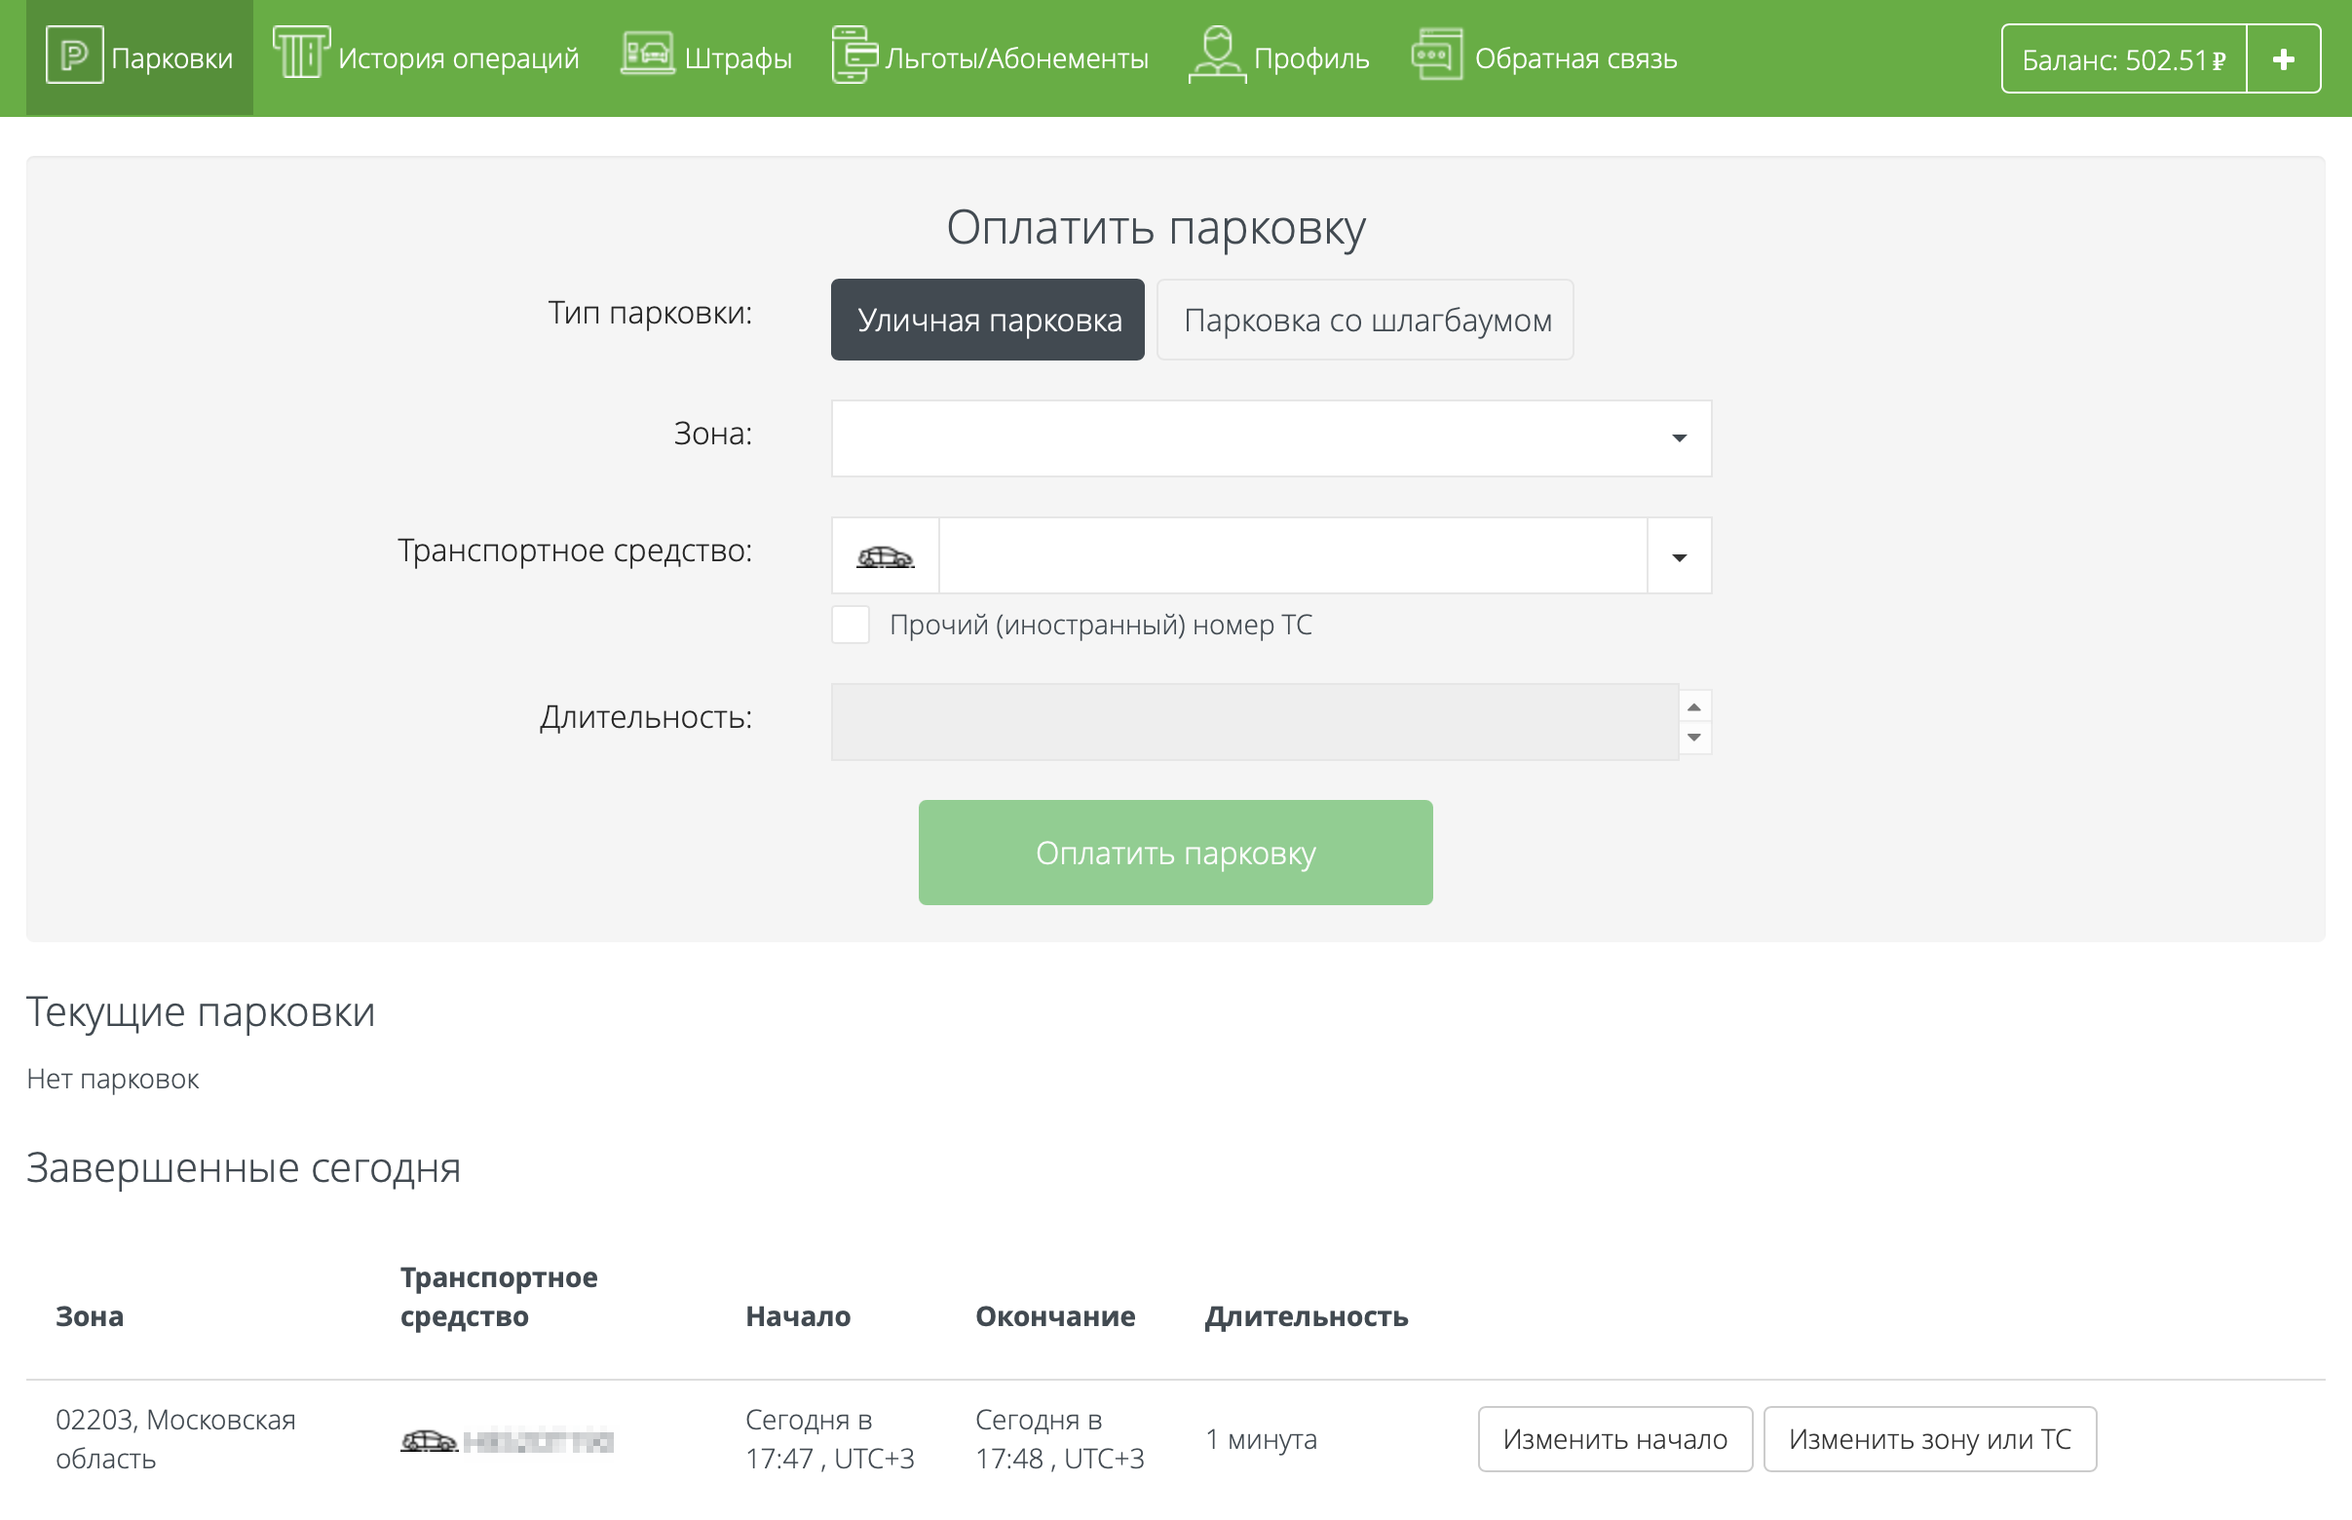
Task: Open История операций via its icon
Action: pos(300,55)
